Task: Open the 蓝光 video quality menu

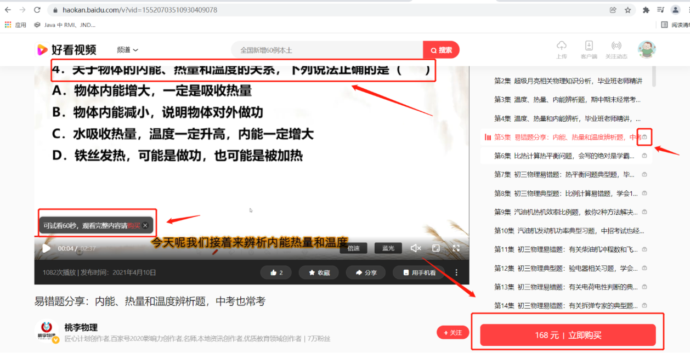Action: 388,248
